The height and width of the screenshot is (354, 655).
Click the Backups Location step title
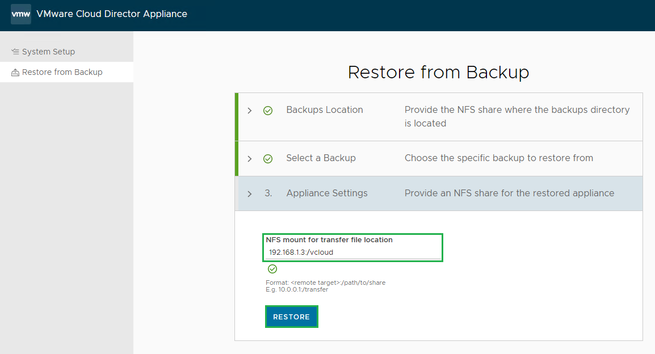(x=325, y=110)
